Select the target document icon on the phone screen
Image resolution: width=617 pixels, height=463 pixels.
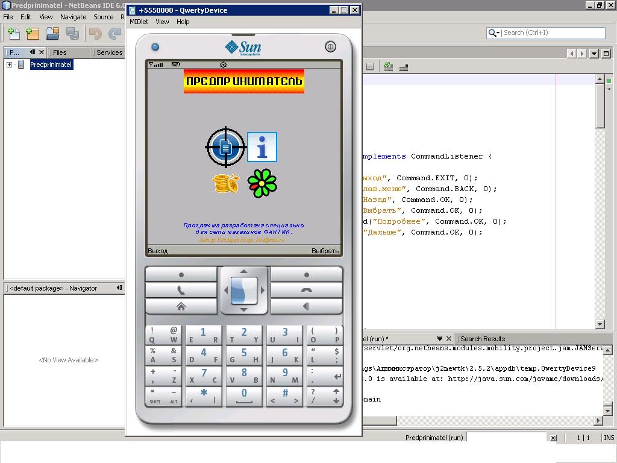point(225,147)
